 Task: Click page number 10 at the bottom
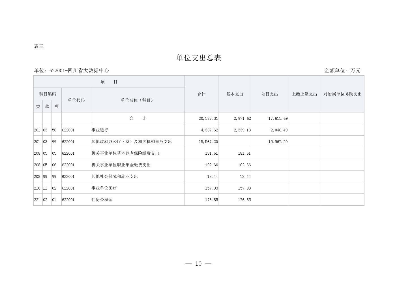tap(198, 264)
